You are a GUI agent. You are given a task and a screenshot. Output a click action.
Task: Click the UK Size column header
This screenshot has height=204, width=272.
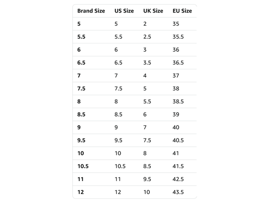153,11
